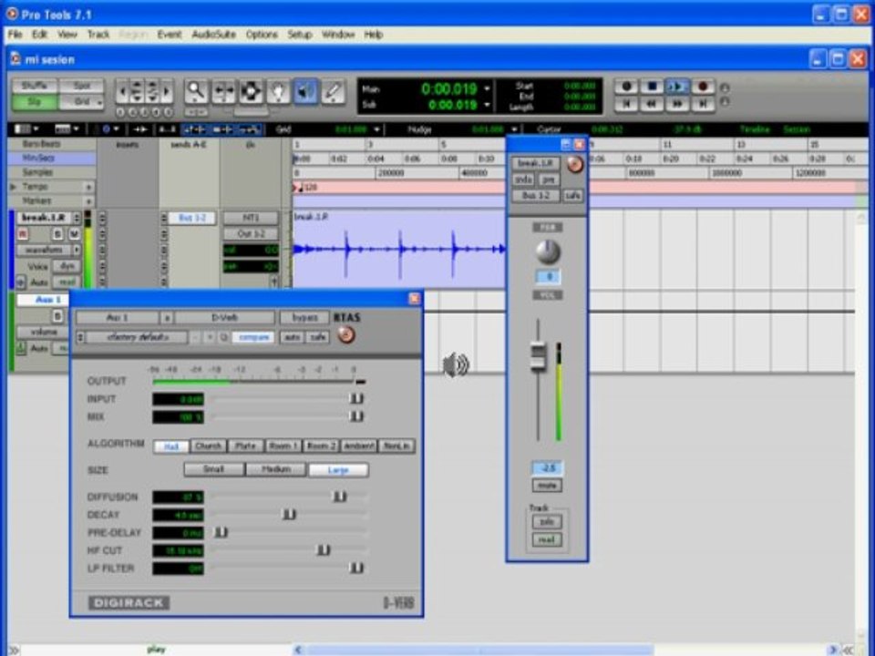
Task: Open the Sub counter format dropdown
Action: 487,104
